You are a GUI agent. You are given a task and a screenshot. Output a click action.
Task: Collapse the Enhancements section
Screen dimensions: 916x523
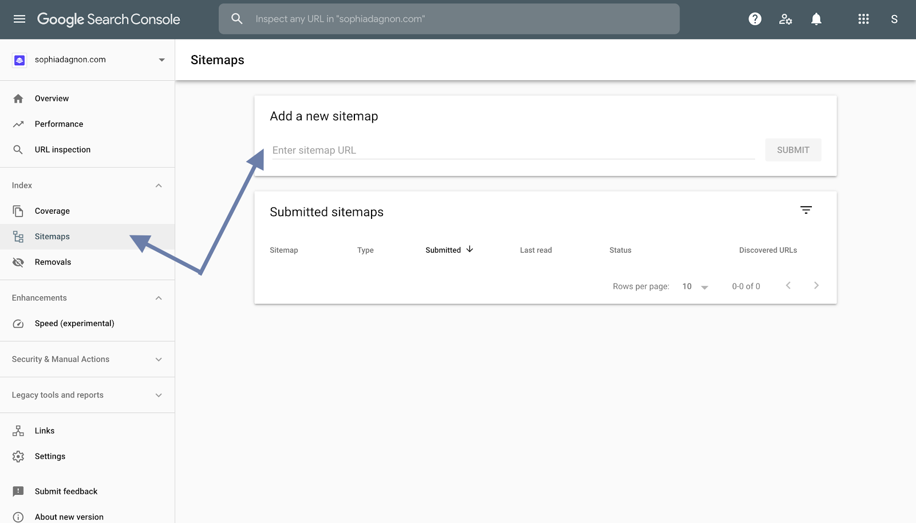(x=159, y=298)
